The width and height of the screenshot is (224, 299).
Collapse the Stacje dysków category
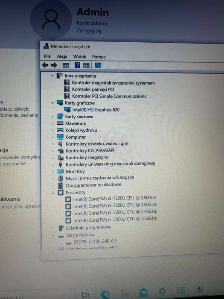53,235
